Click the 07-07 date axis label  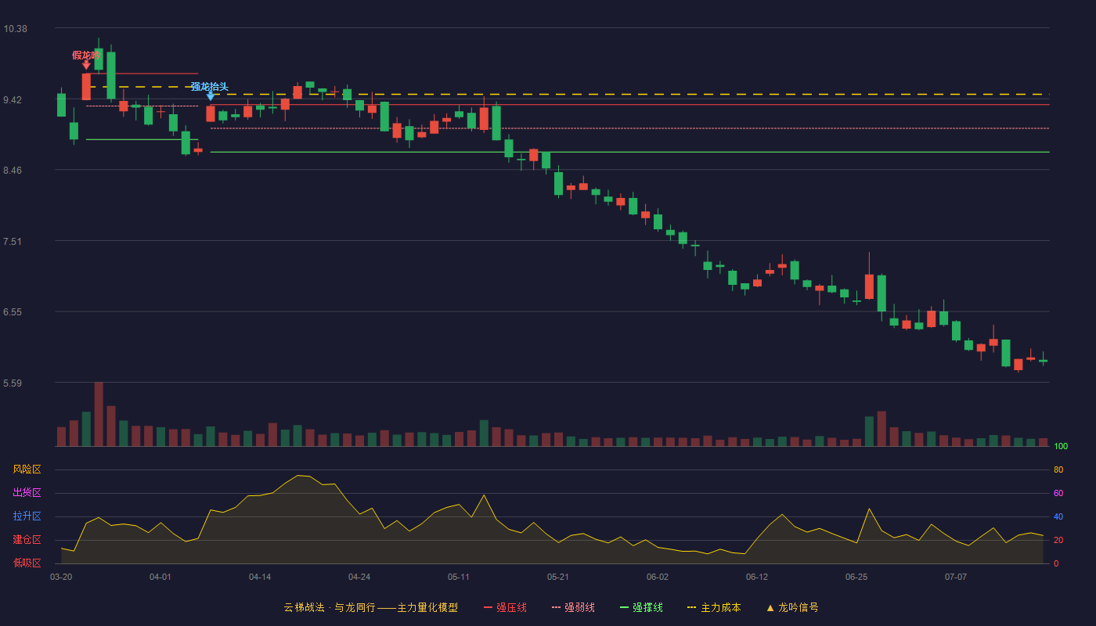coord(956,577)
